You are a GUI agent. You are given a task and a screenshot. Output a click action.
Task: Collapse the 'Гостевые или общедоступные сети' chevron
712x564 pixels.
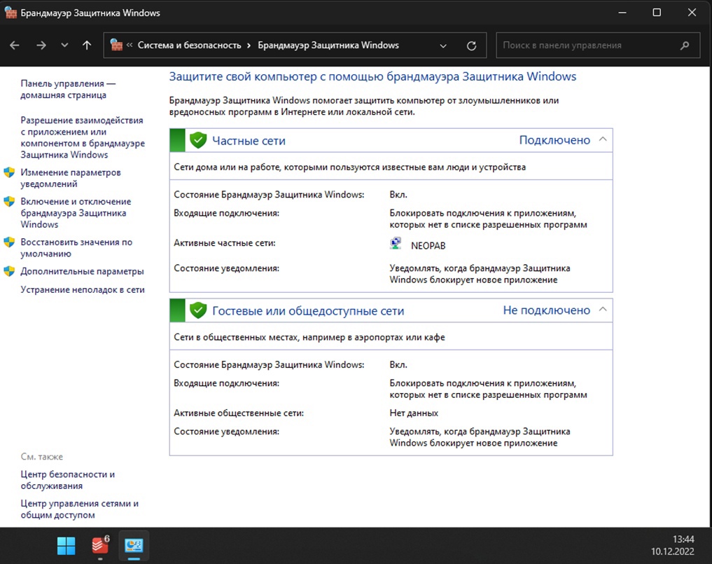(603, 310)
